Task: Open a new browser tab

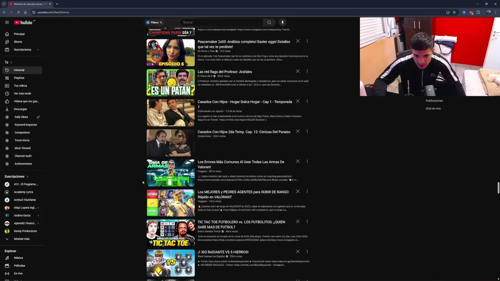Action: point(57,4)
